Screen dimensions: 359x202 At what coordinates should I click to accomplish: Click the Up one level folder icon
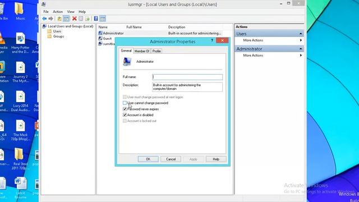[x=59, y=19]
